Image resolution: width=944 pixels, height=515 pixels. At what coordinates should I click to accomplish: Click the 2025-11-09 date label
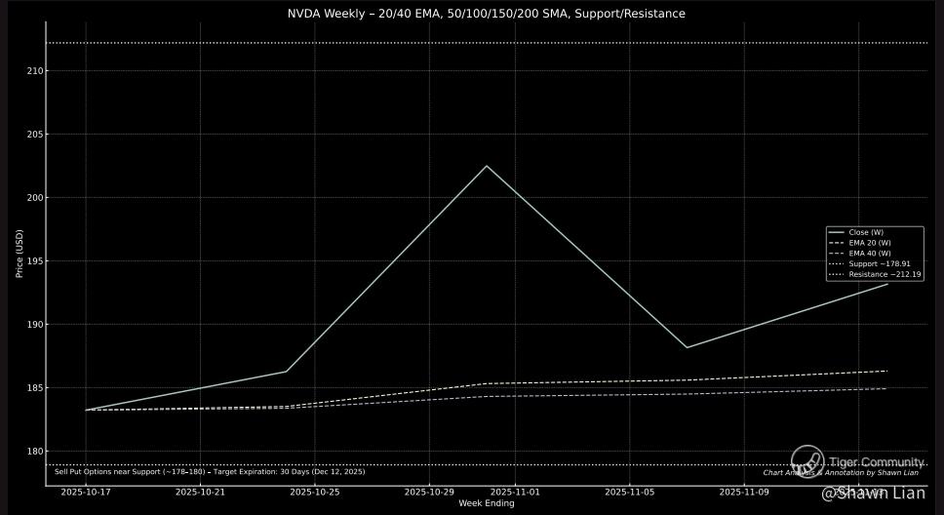[744, 493]
